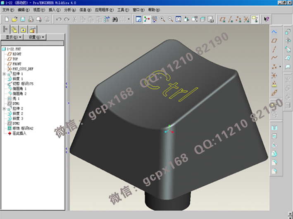The image size is (293, 219).
Task: Open the 设置 dropdown in model tree
Action: pos(36,37)
